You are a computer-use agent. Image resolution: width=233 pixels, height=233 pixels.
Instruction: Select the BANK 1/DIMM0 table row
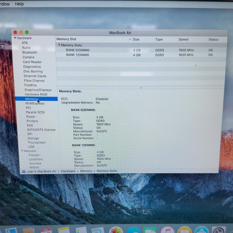(141, 55)
